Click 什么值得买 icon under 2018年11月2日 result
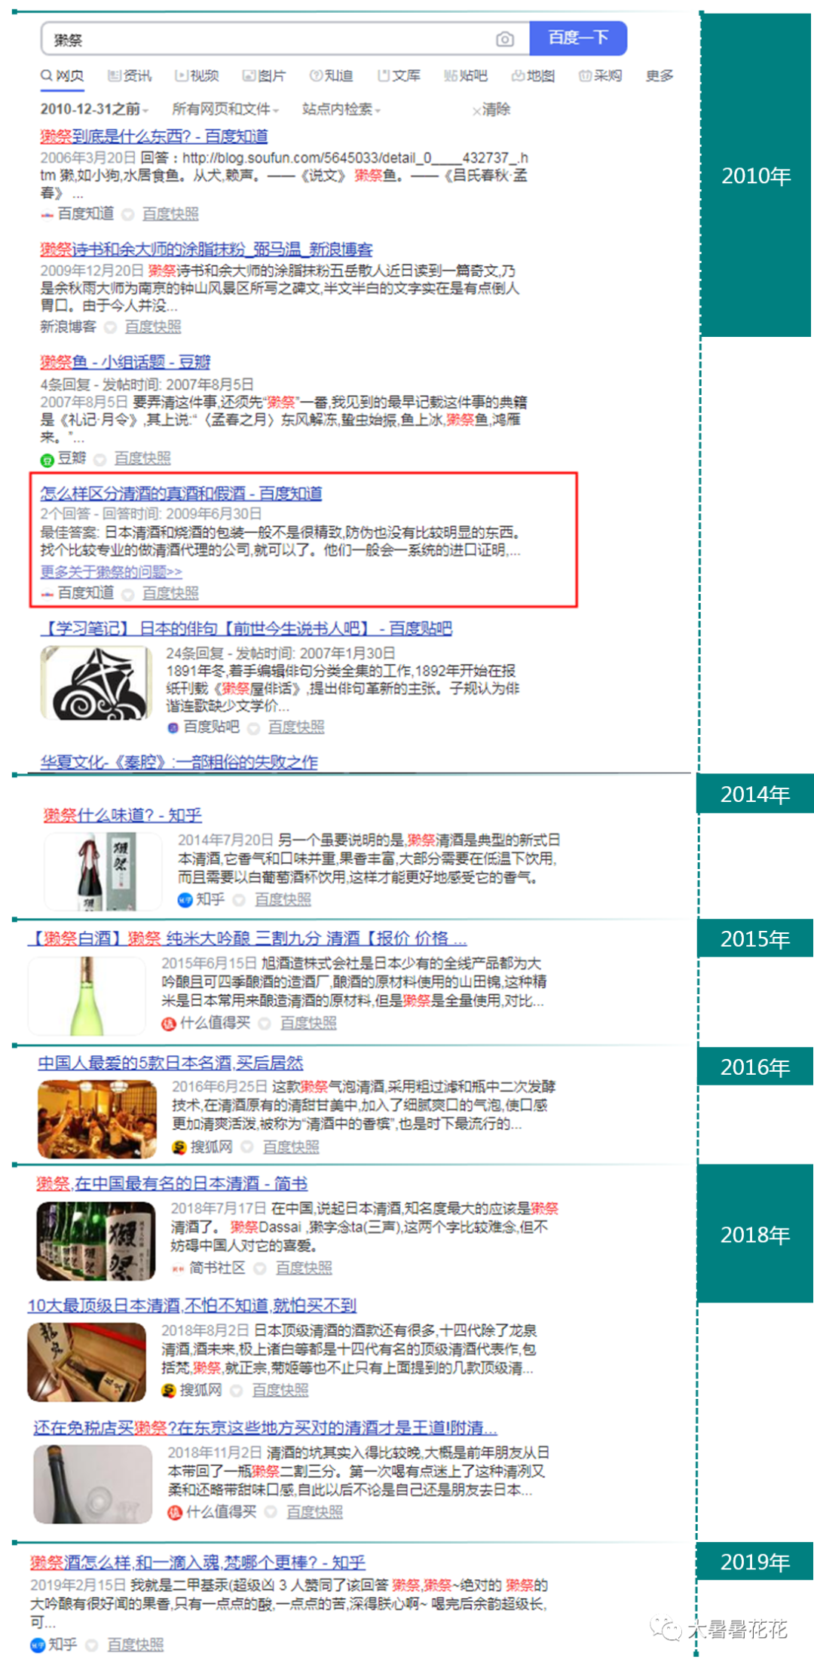This screenshot has height=1665, width=814. coord(175,1513)
